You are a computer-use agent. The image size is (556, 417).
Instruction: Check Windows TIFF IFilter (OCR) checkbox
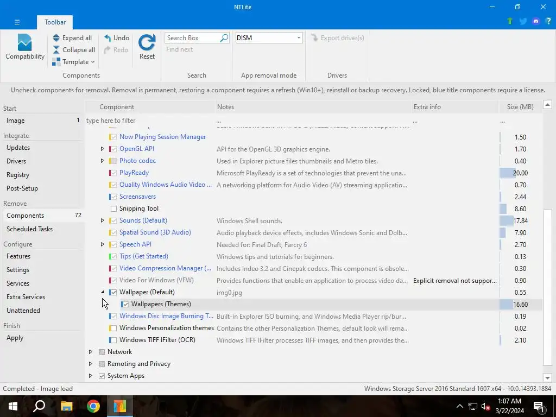[113, 340]
